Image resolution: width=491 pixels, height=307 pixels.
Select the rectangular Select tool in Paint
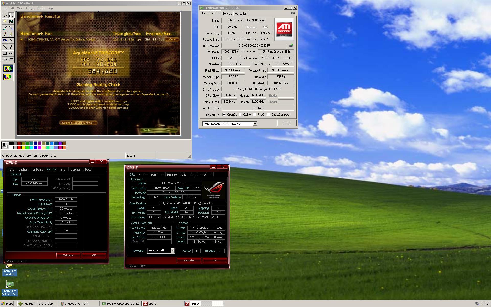[x=11, y=15]
